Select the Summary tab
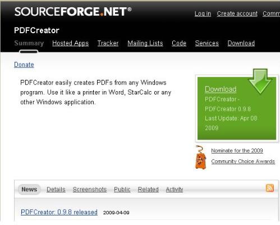This screenshot has width=280, height=225. [29, 43]
